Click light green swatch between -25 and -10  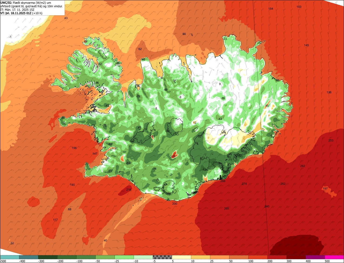pos(124,257)
